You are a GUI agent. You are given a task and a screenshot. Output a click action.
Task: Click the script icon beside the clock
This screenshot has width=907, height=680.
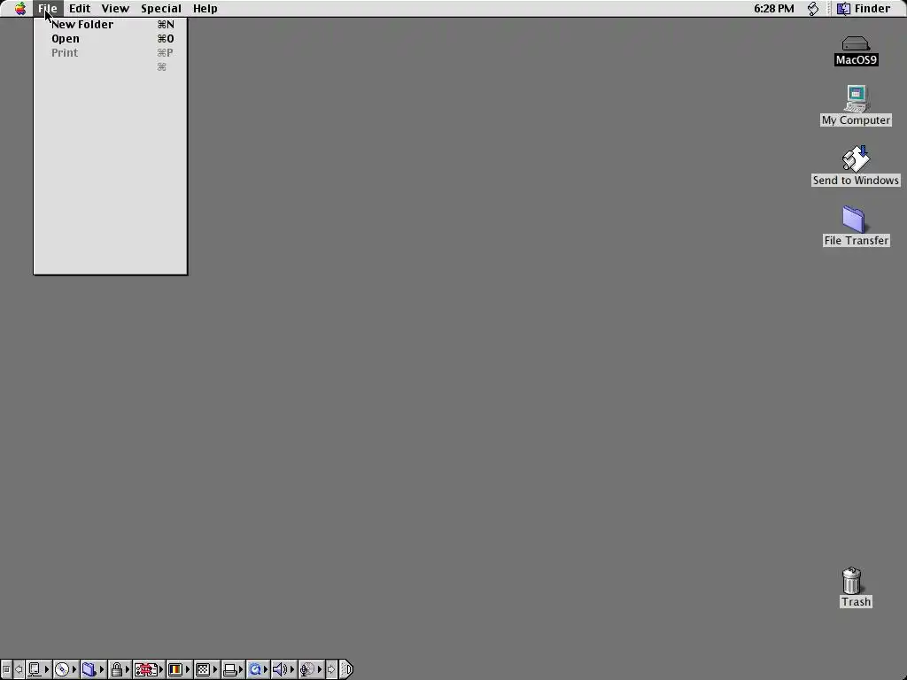813,9
